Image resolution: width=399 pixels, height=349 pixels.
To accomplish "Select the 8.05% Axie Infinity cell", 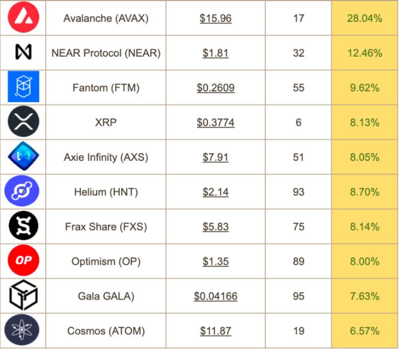I will tap(365, 157).
